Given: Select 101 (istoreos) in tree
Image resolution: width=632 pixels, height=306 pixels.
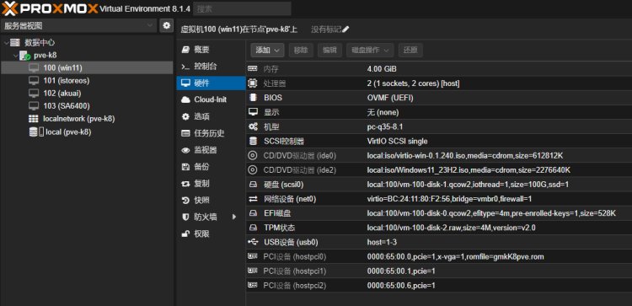Looking at the screenshot, I should click(x=67, y=81).
